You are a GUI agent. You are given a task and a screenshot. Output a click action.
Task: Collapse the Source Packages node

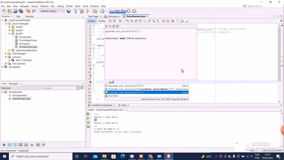pyautogui.click(x=6, y=24)
